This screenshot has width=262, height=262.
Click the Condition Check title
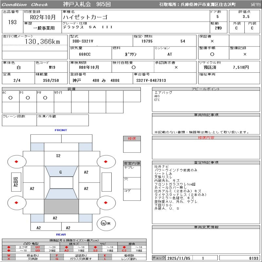click(x=25, y=5)
